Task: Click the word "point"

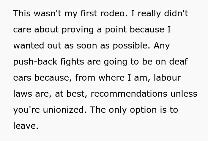Action: tap(125, 30)
